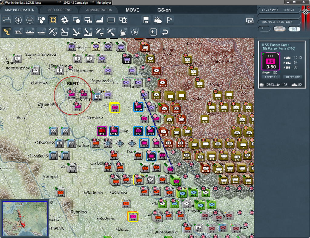The image size is (310, 238).
Task: Select the F7 bomb airfield mode icon
Action: (76, 32)
